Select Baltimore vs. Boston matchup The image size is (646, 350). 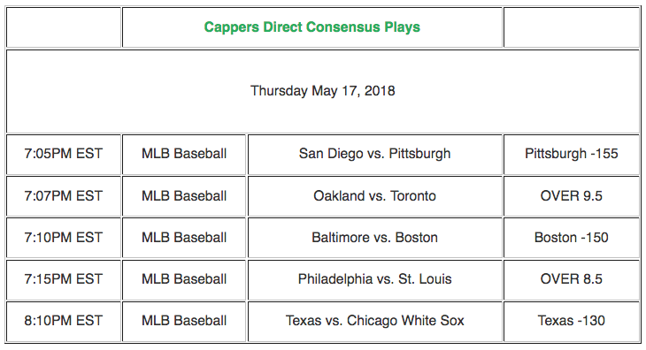click(374, 238)
